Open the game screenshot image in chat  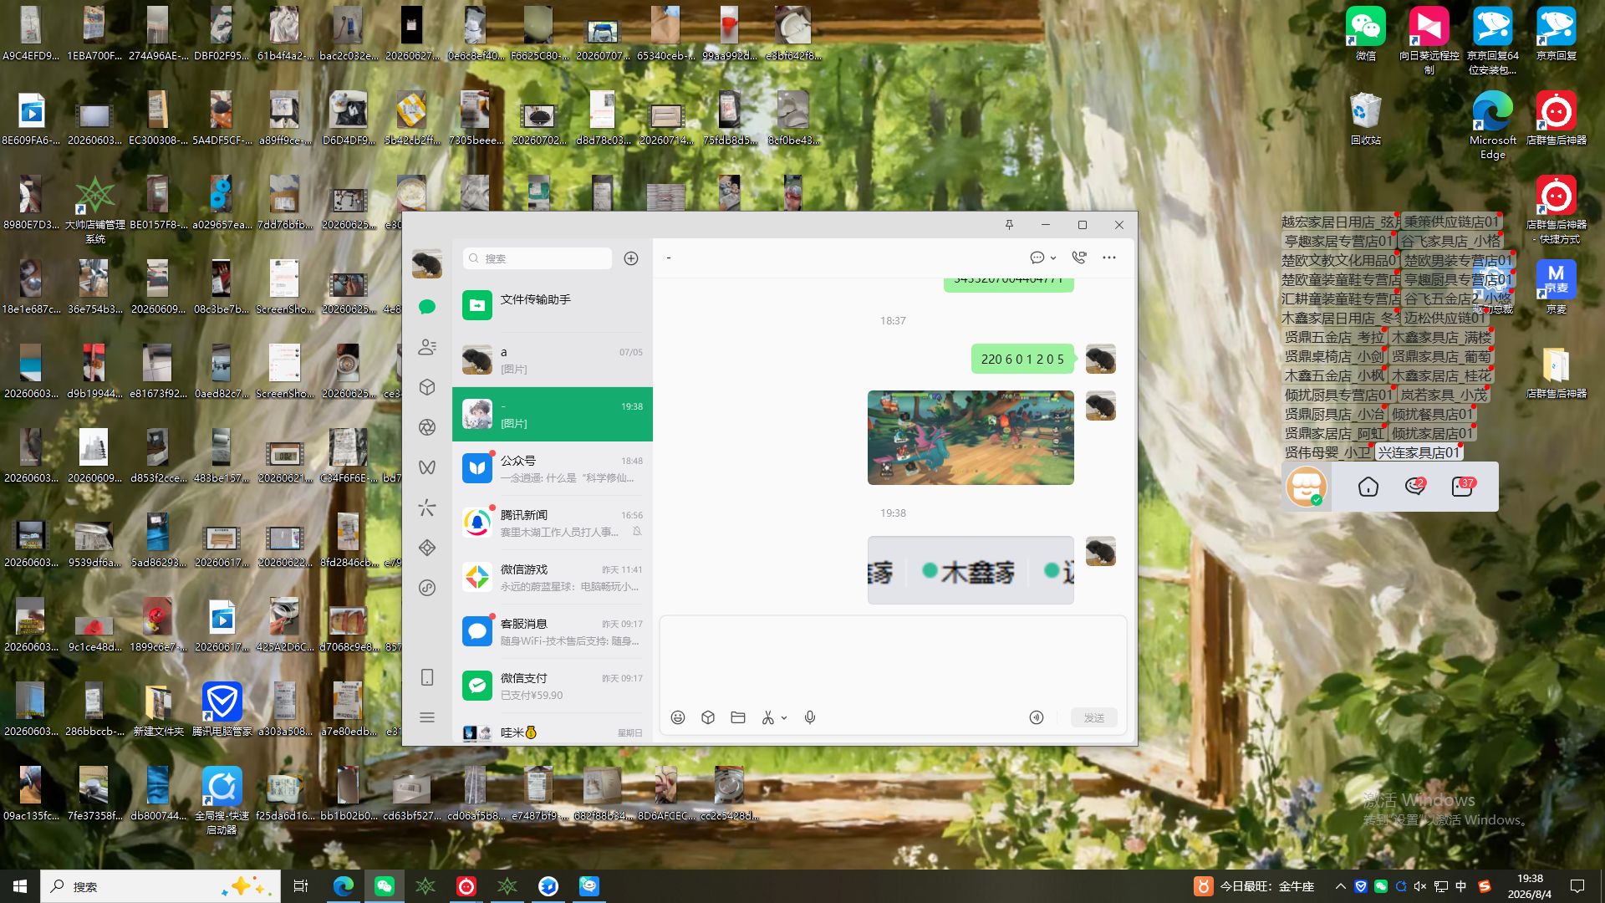(x=971, y=437)
